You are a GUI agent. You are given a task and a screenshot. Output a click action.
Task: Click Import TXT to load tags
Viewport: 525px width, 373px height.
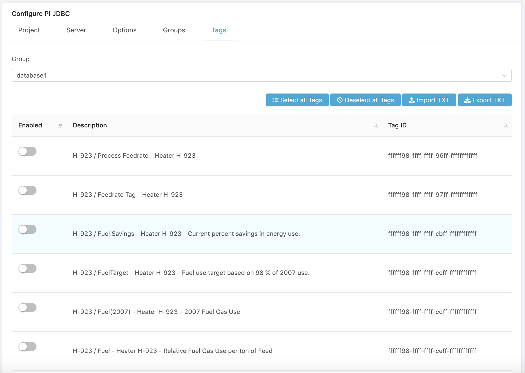coord(429,100)
